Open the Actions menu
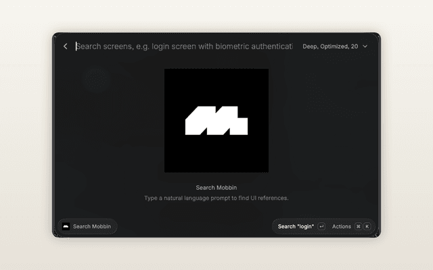Viewport: 433px width, 270px height. point(341,227)
